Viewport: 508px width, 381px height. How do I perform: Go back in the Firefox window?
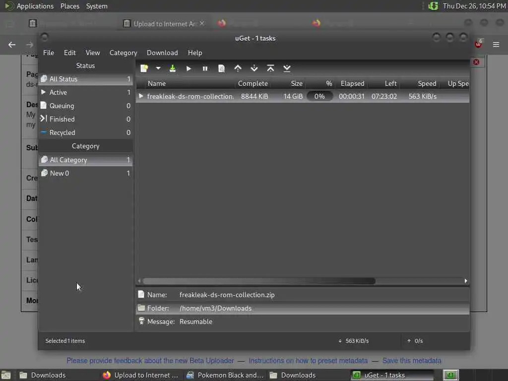[x=12, y=44]
